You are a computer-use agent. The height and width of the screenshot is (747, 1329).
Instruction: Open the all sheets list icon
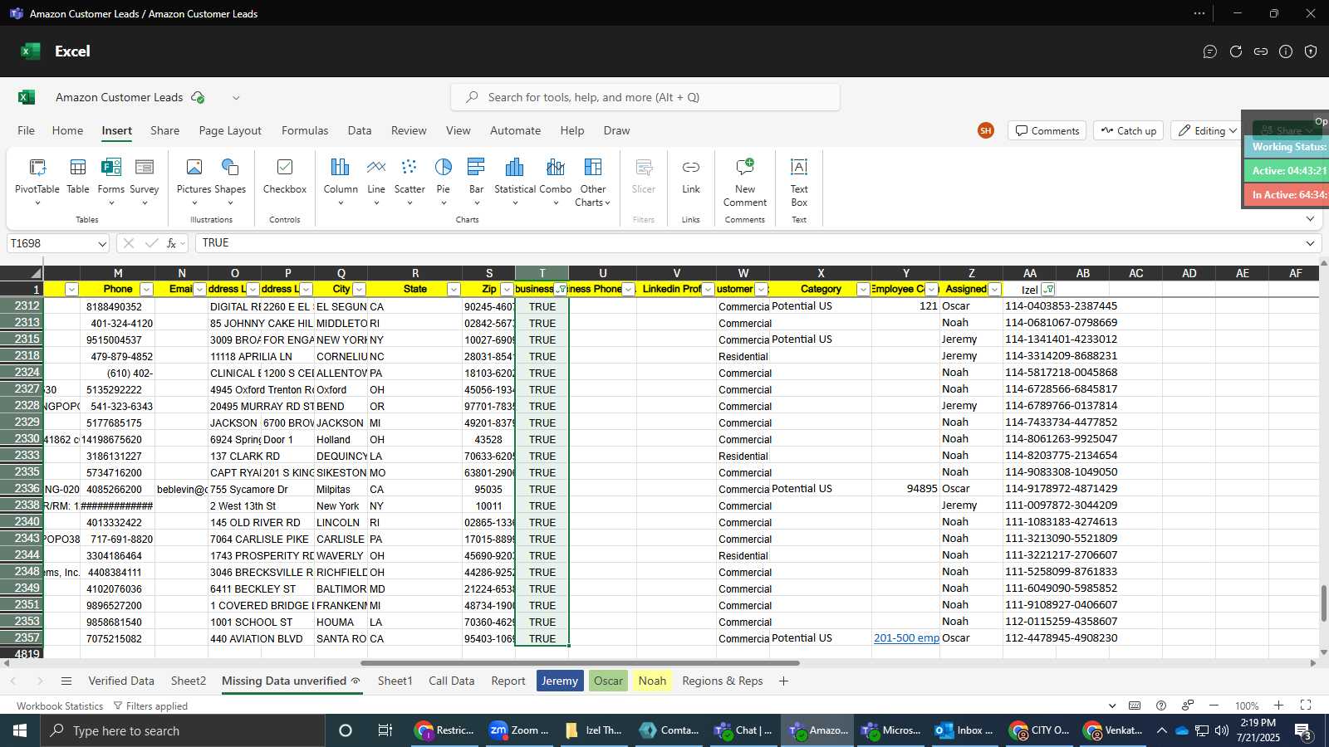[66, 681]
